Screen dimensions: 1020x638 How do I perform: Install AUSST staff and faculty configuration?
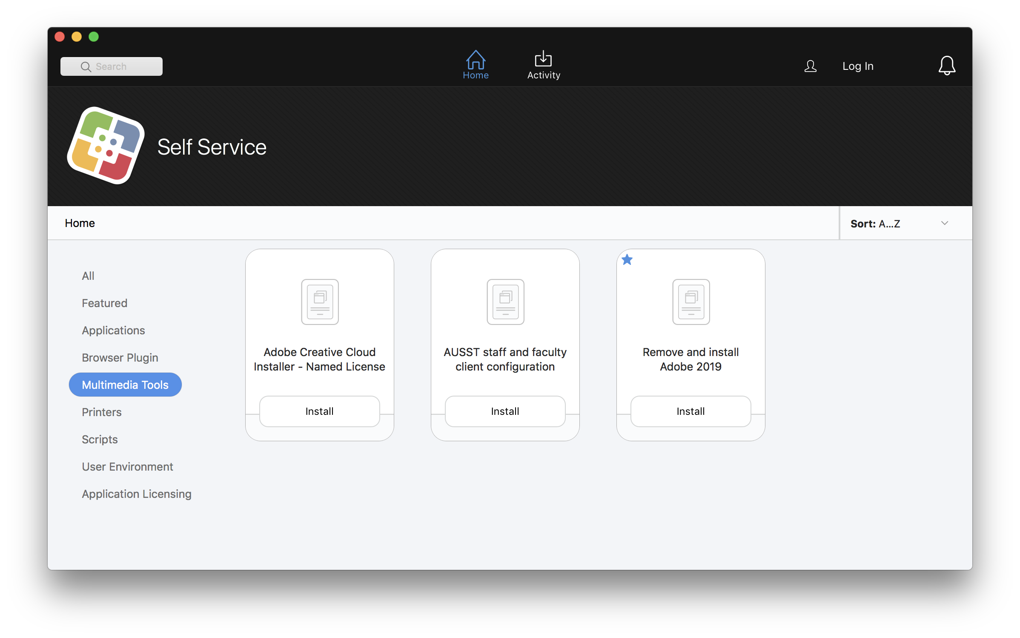coord(504,410)
